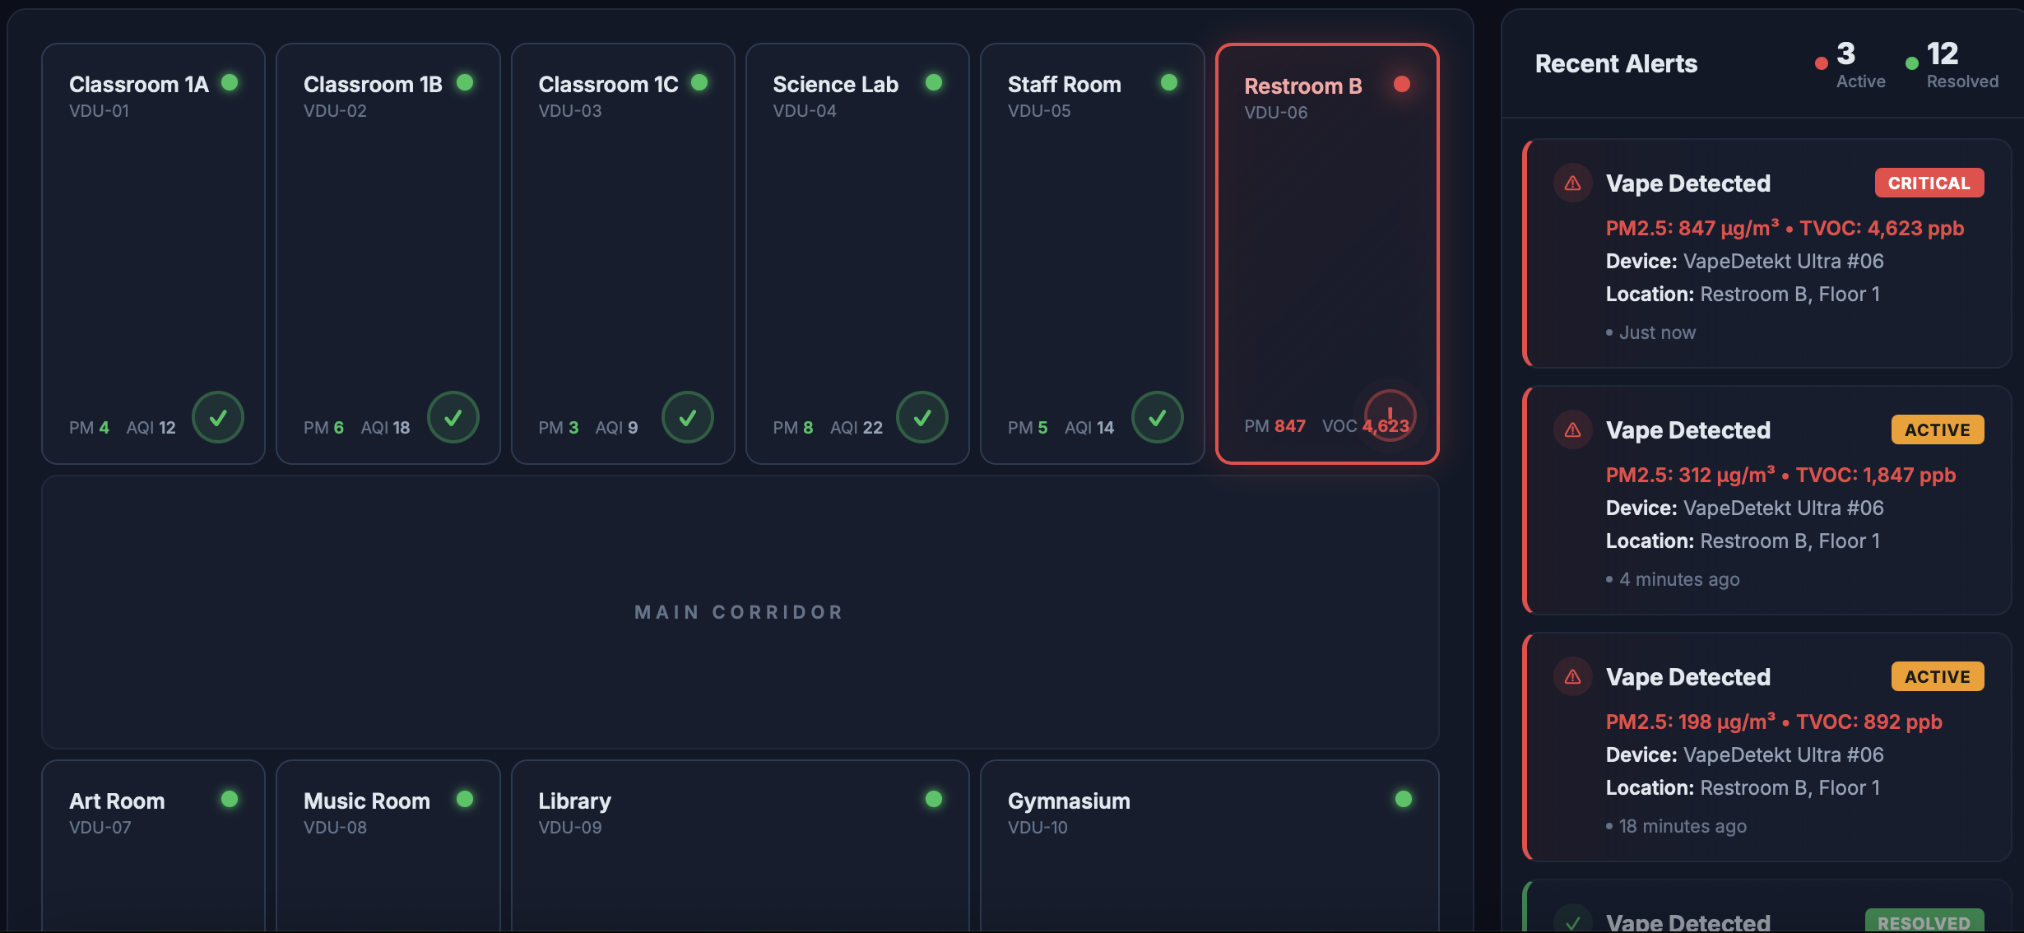Viewport: 2024px width, 933px height.
Task: Click the warning icon on the 4-minutes-ago alert
Action: point(1572,429)
